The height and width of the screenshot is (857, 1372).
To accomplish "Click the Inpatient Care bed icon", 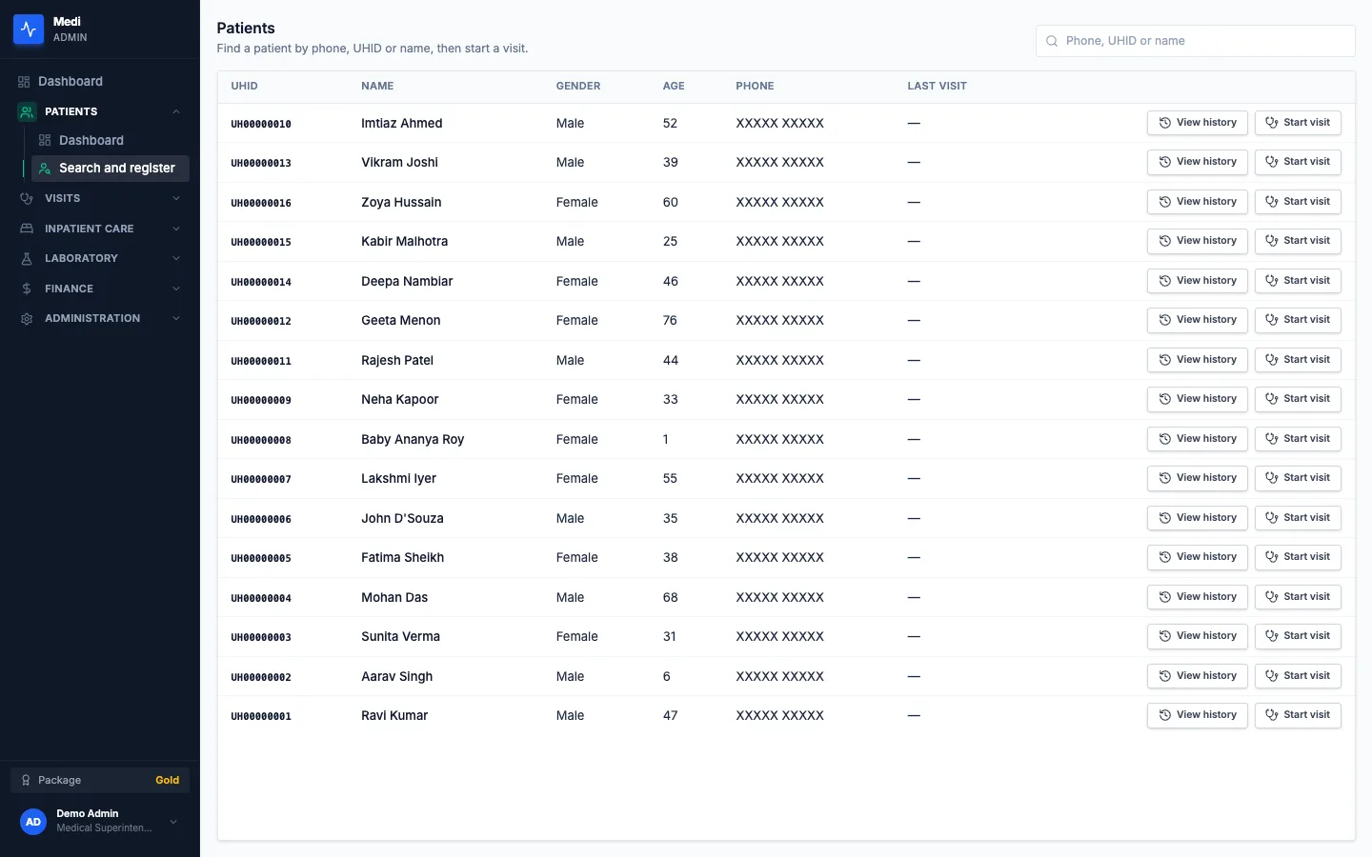I will [x=27, y=229].
